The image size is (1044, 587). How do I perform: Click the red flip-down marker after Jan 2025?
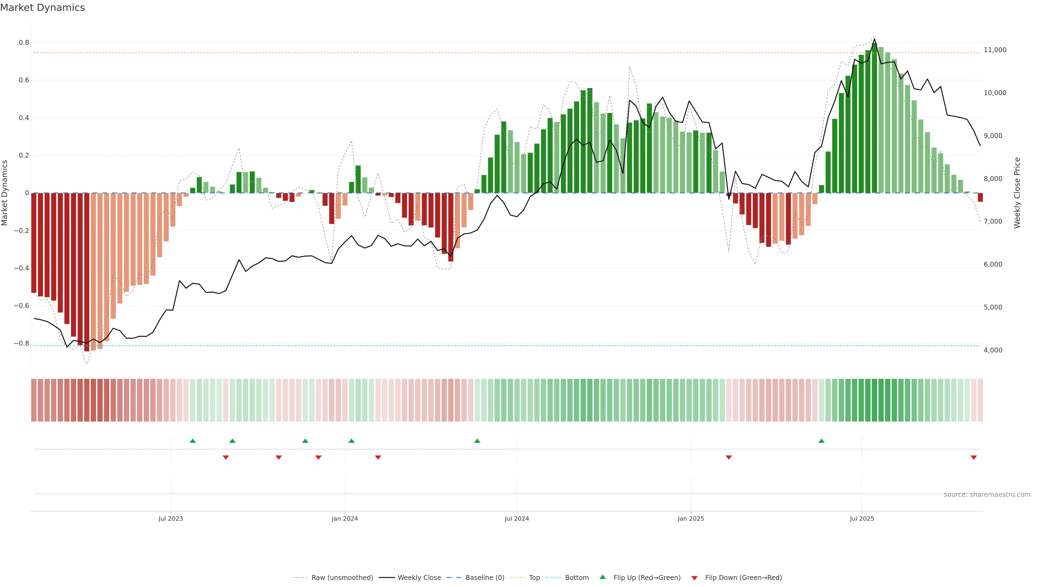[729, 457]
